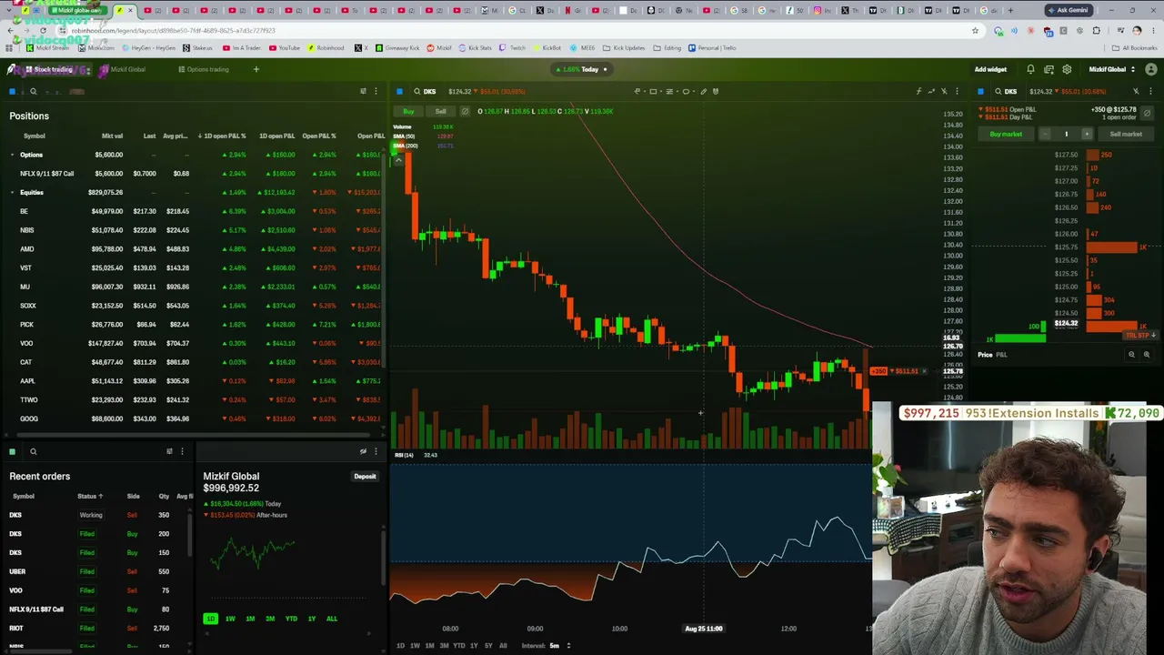The height and width of the screenshot is (655, 1164).
Task: Open Recent orders widget three-dot menu
Action: [x=182, y=451]
